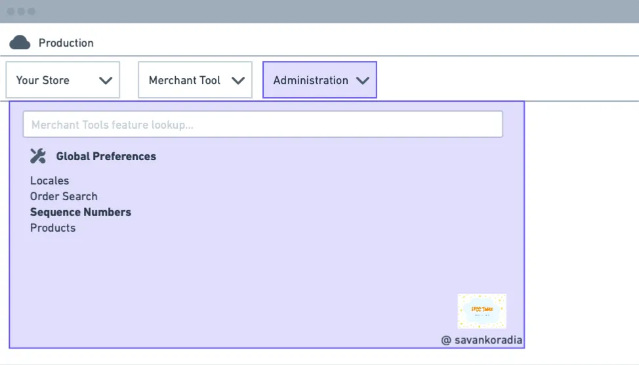Open the Order Search entry
639x365 pixels.
[x=64, y=196]
